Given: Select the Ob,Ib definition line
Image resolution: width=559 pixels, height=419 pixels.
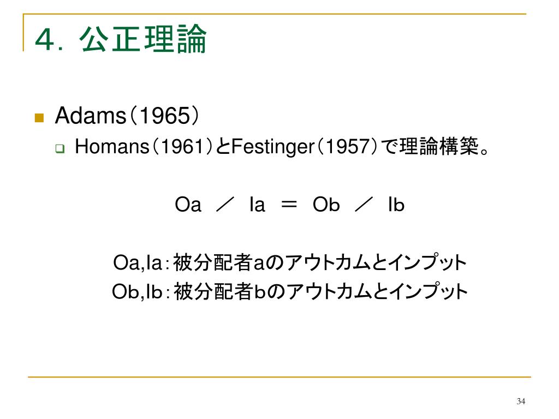Looking at the screenshot, I should click(289, 291).
